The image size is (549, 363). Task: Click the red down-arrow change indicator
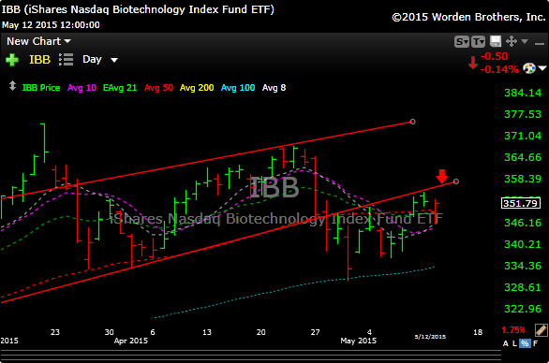click(473, 63)
